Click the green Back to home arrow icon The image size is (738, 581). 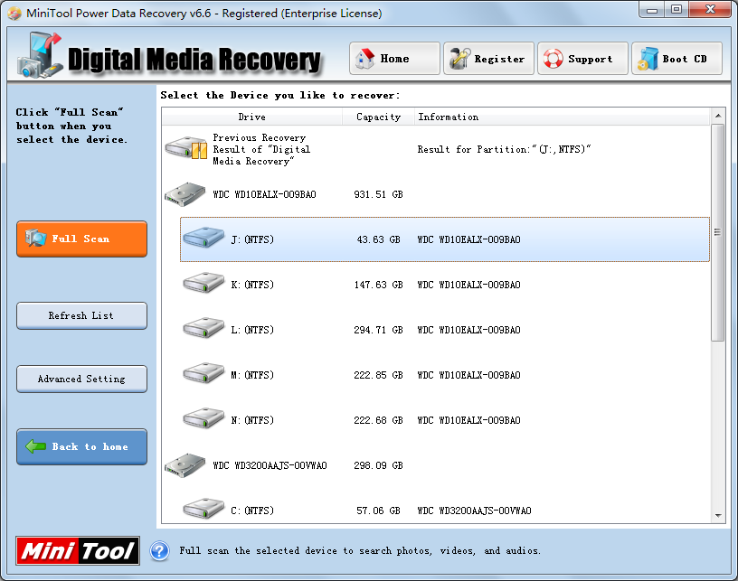click(35, 446)
